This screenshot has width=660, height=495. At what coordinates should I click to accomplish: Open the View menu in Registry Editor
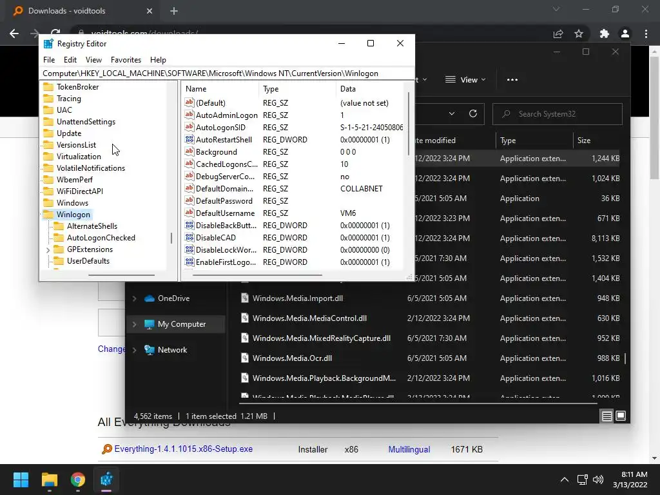pyautogui.click(x=93, y=60)
